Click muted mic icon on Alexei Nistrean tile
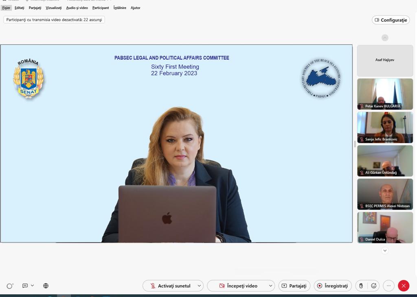417x297 pixels. [362, 206]
